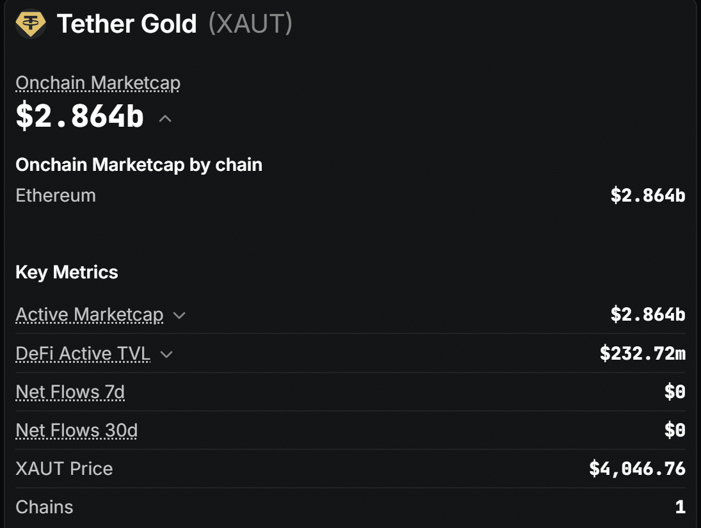Click the Net Flows 7d label
Screen dimensions: 701x528
pos(70,392)
